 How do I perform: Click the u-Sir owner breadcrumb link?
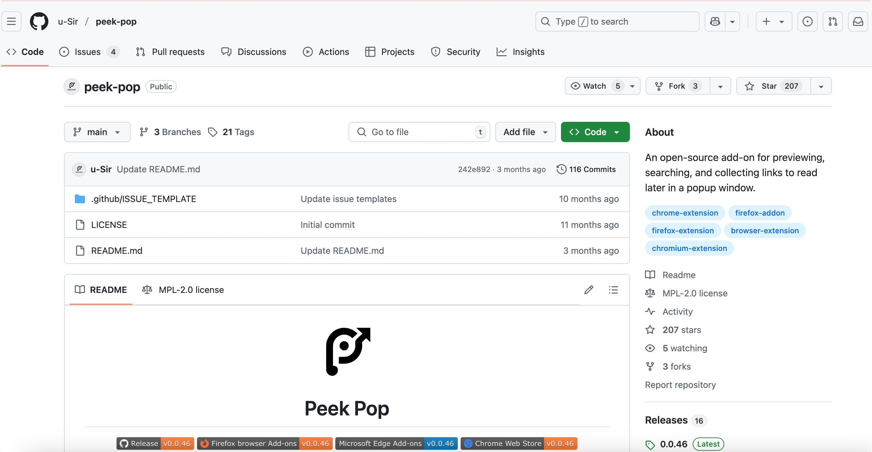click(68, 21)
